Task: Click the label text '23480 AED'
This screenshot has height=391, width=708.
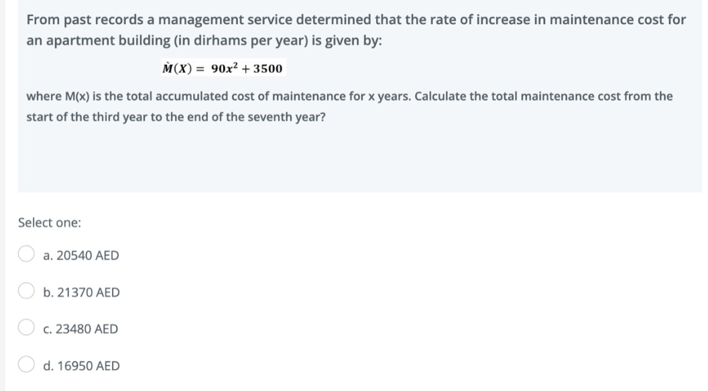Action: coord(86,328)
